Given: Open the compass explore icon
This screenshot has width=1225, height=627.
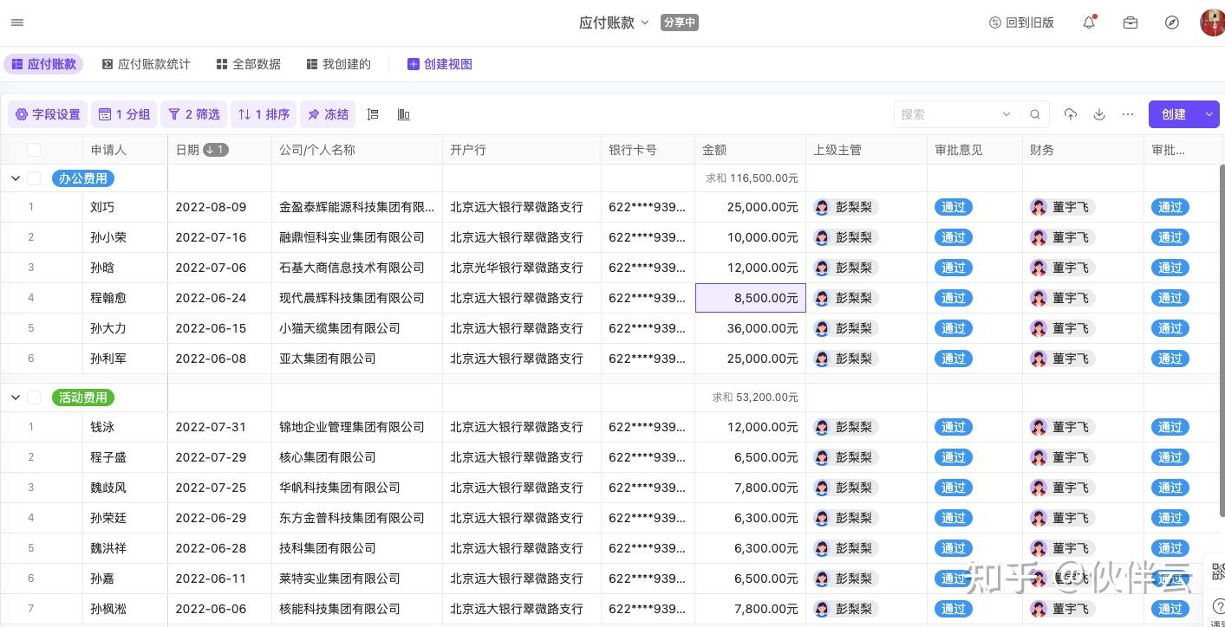Looking at the screenshot, I should pyautogui.click(x=1172, y=23).
